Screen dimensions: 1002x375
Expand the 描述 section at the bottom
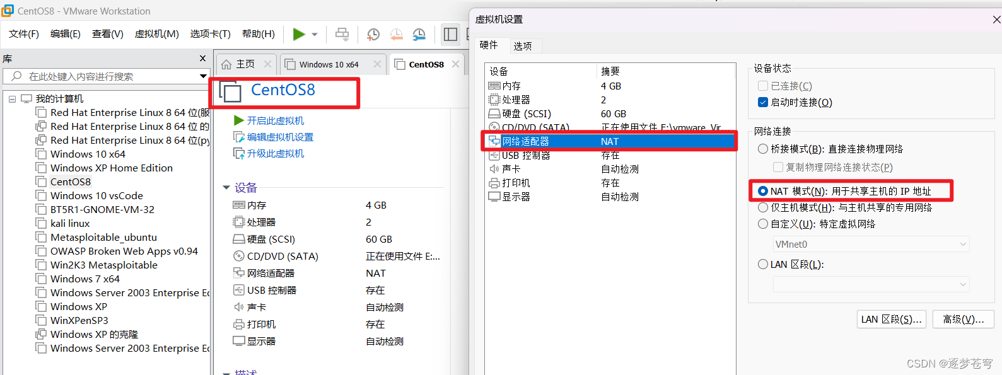point(226,372)
